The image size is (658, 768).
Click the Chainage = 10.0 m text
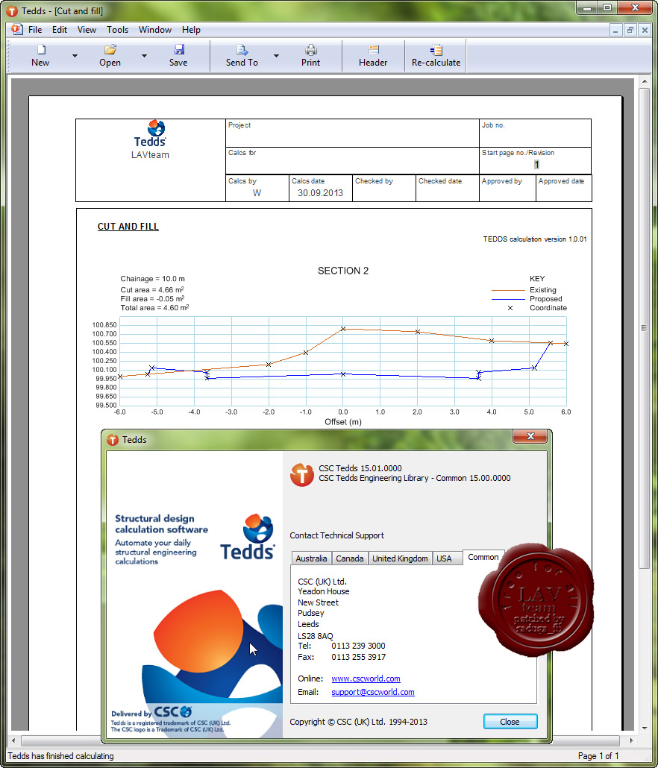click(x=153, y=279)
